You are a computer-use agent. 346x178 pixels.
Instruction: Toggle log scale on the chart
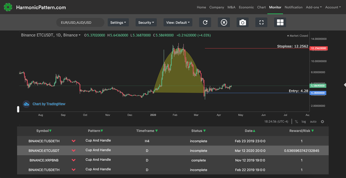coord(304,121)
